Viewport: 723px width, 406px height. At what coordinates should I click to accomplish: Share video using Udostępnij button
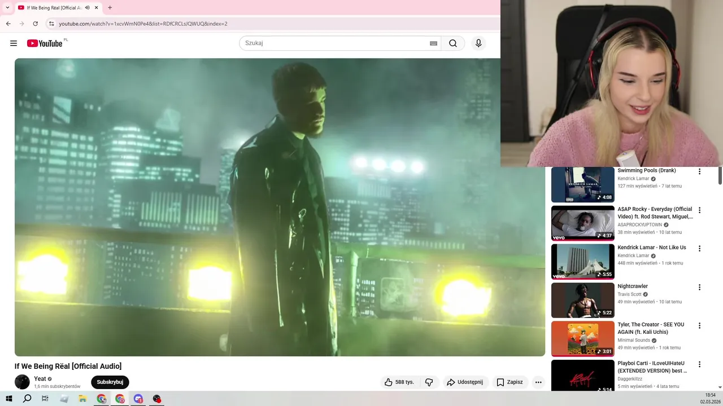pyautogui.click(x=465, y=382)
